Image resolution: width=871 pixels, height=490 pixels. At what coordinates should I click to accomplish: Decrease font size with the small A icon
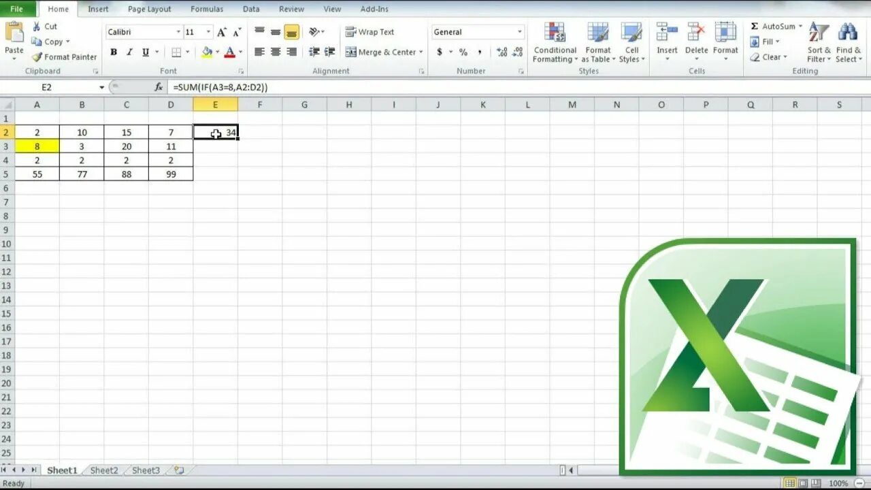(x=237, y=32)
